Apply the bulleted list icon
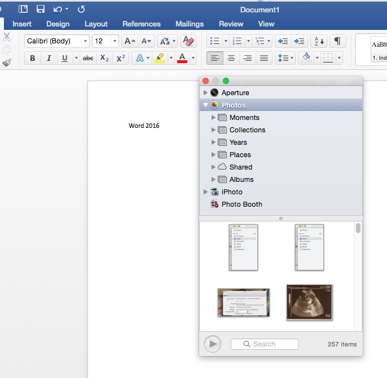The width and height of the screenshot is (387, 378). [x=214, y=41]
